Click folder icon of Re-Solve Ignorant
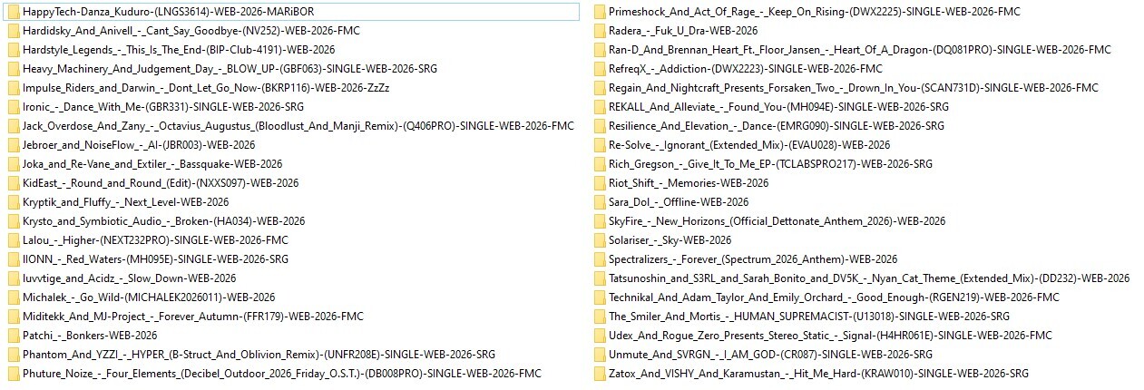Image resolution: width=1144 pixels, height=390 pixels. point(599,145)
